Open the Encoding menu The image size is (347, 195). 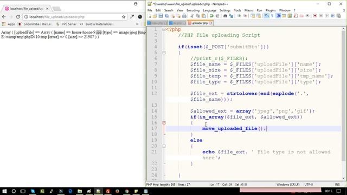coord(193,10)
